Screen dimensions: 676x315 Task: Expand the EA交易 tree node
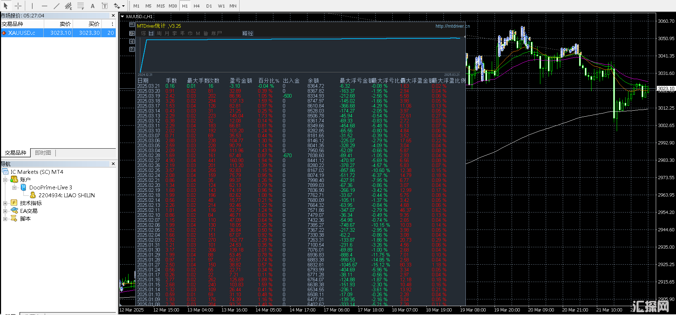point(5,211)
